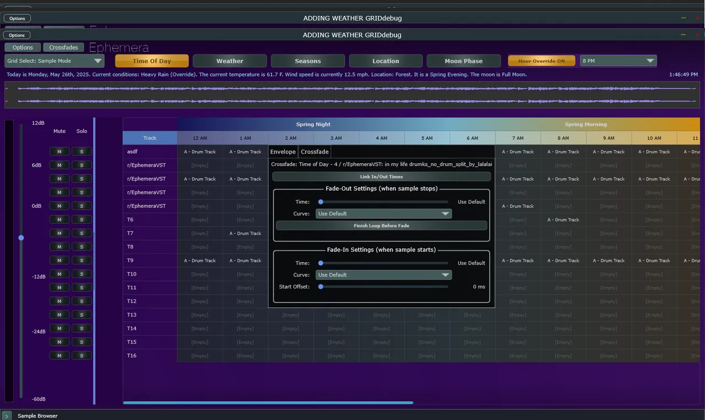
Task: Click the Fade-In Start Offset slider handle
Action: (321, 286)
